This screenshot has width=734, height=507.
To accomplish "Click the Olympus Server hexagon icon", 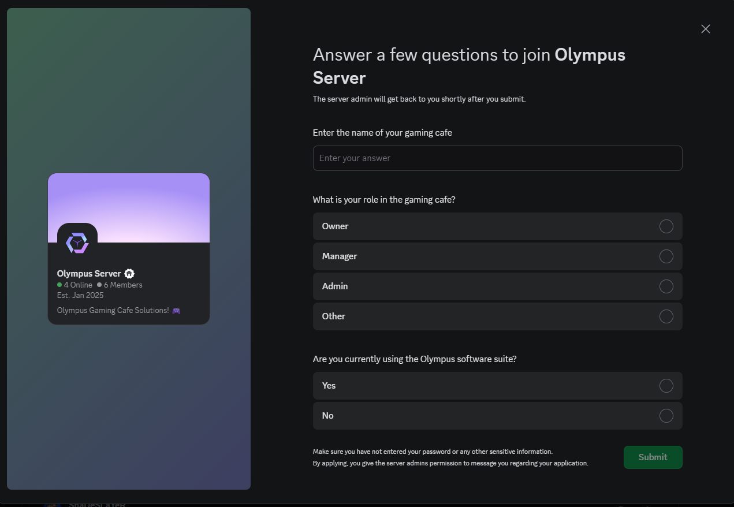I will pyautogui.click(x=77, y=243).
